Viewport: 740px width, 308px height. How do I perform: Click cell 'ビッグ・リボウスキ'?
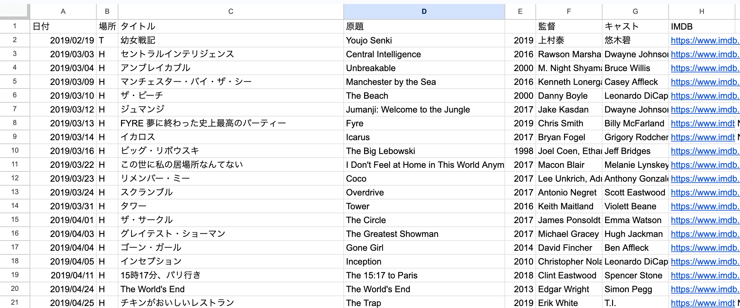coord(231,151)
